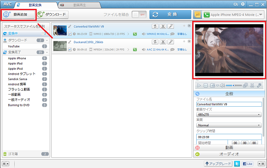Open the settings gear in title bar
Screen dimensions: 267x168
(243, 4)
